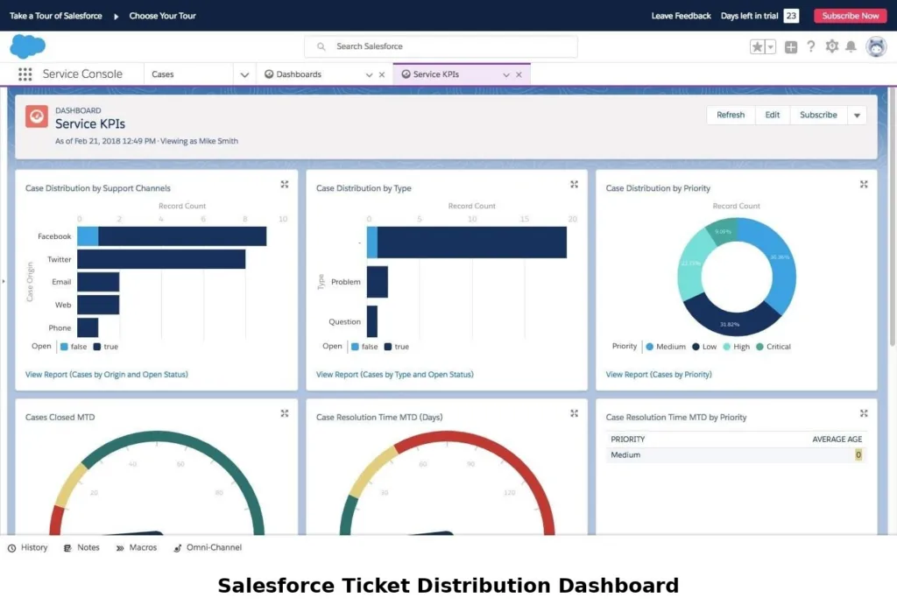Click the Problem bar in Type chart
The width and height of the screenshot is (897, 605).
click(378, 282)
